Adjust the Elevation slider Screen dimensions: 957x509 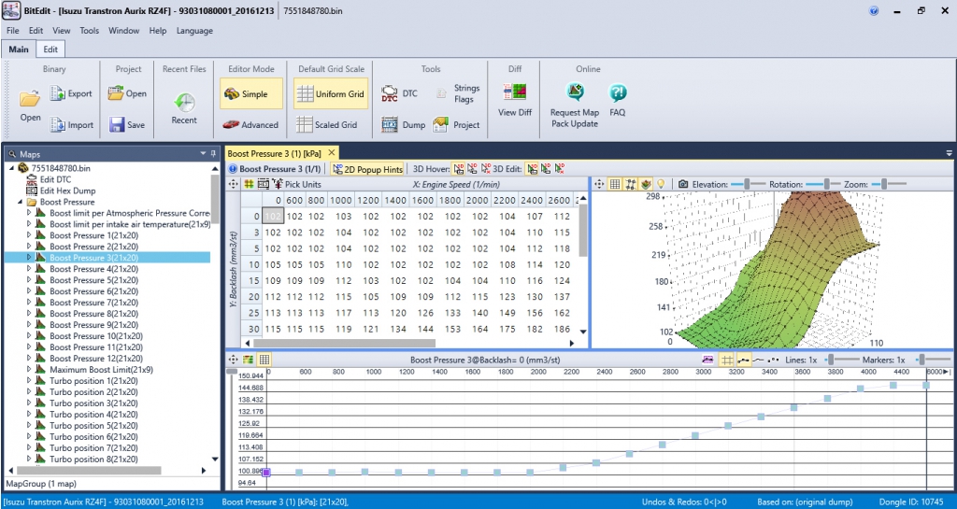tap(748, 185)
